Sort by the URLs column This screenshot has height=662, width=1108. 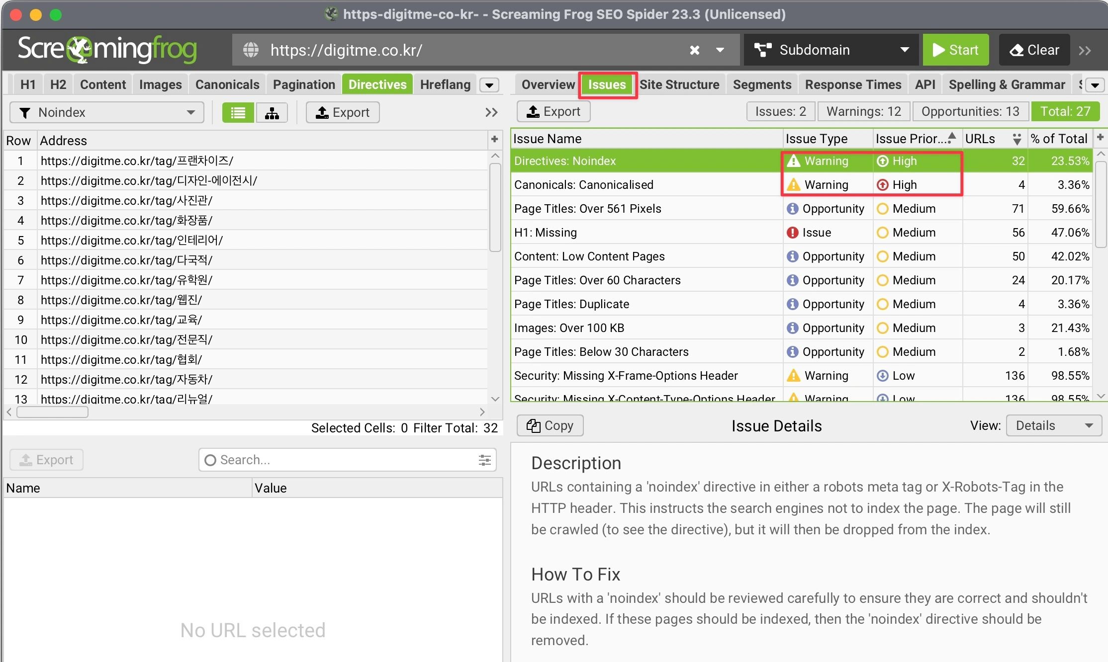coord(995,139)
